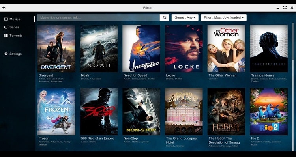Open The Hobbit Desolation of Smaug poster
The width and height of the screenshot is (296, 157).
[227, 112]
